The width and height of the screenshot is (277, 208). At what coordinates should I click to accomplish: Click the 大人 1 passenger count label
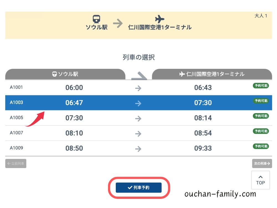(261, 16)
